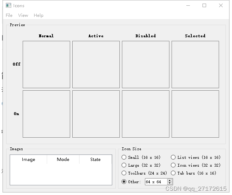Viewport: 232px width, 195px height.
Task: Open the File menu
Action: click(x=9, y=15)
